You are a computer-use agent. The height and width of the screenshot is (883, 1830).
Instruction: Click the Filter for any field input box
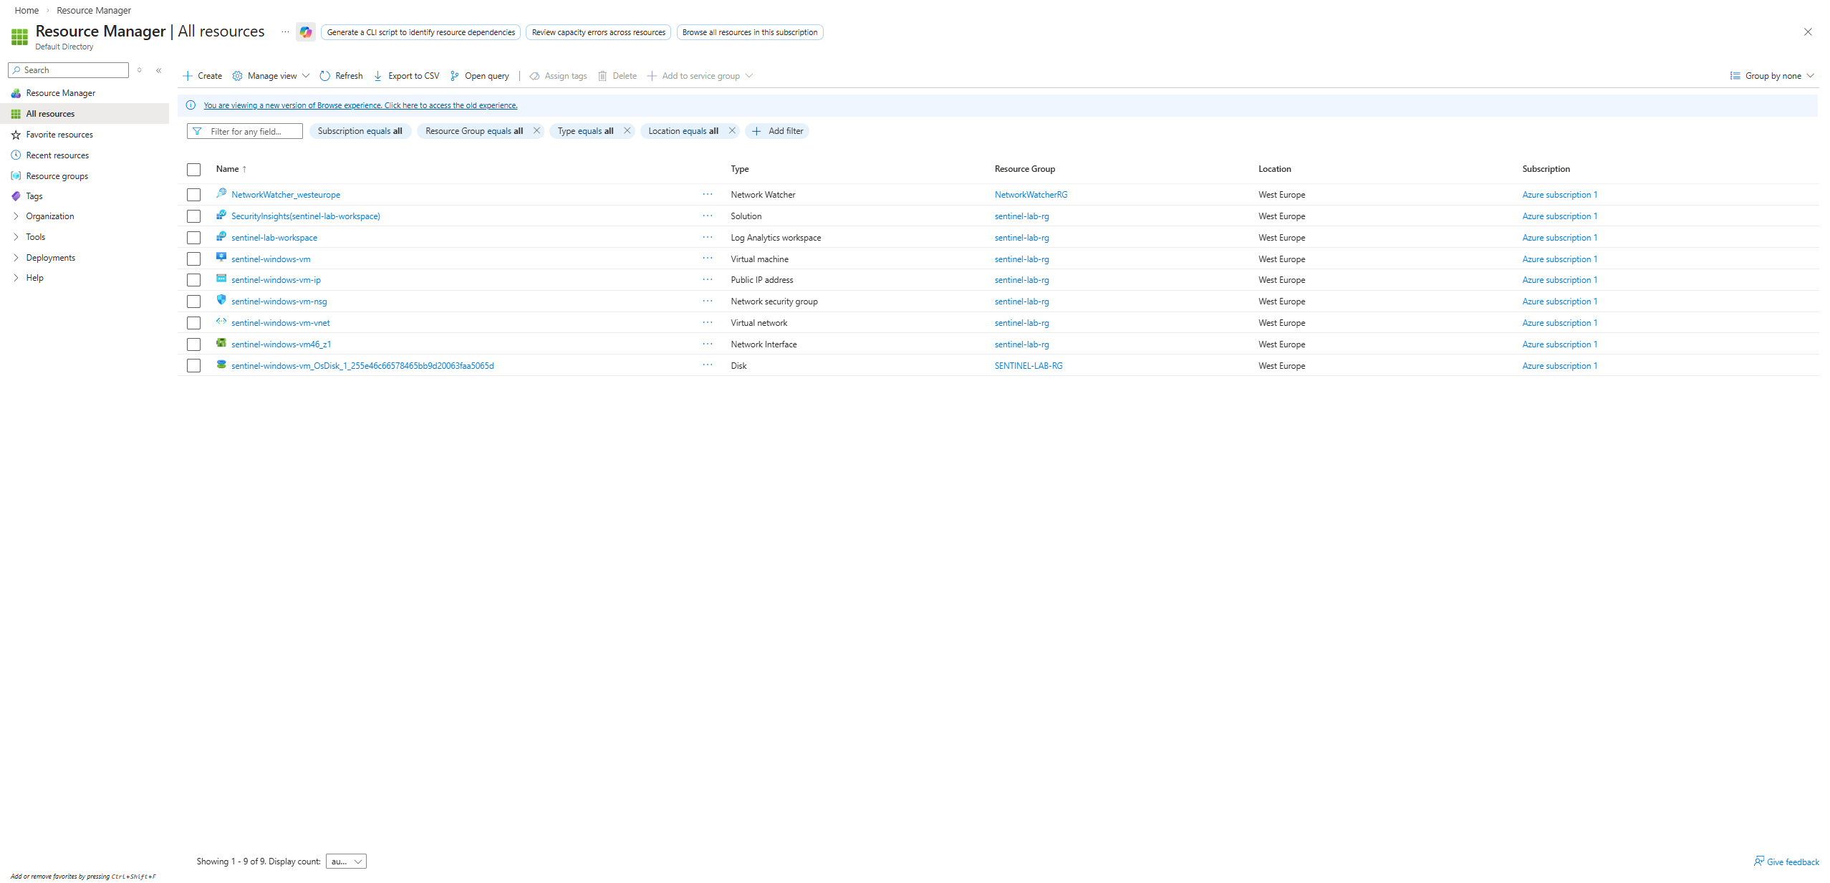tap(252, 132)
